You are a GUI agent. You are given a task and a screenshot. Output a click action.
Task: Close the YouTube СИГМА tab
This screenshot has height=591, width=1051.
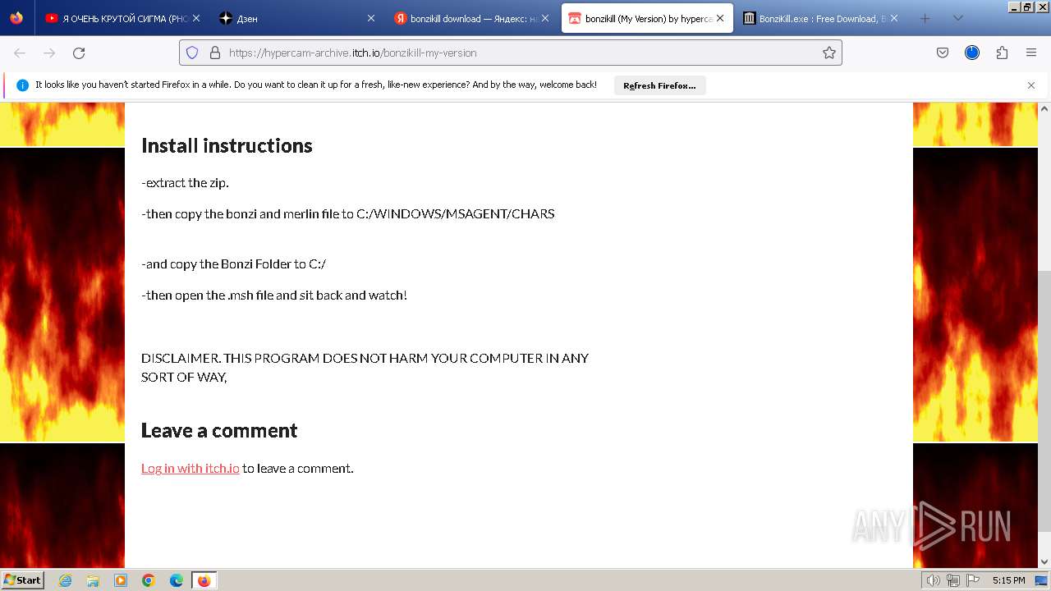pyautogui.click(x=195, y=18)
